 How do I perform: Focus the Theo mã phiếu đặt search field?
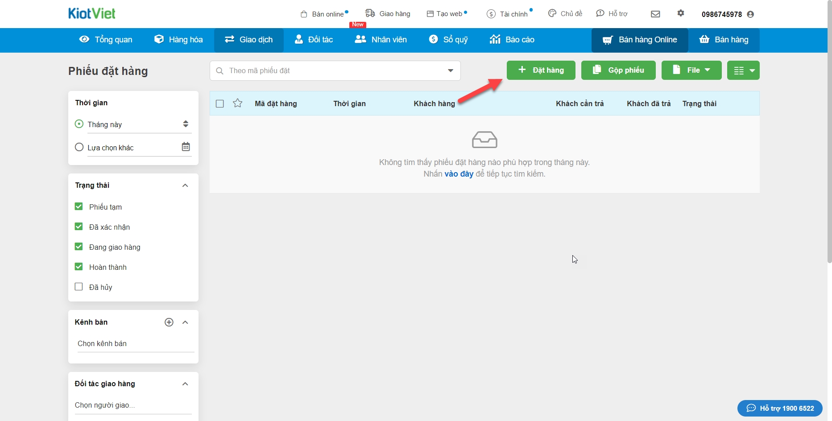[x=330, y=70]
